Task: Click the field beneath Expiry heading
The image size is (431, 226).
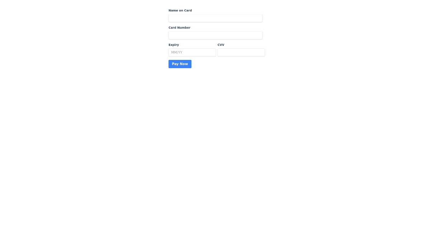Action: coord(192,52)
